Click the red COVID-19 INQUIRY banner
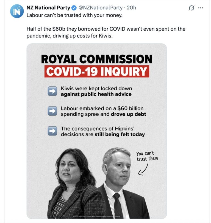The width and height of the screenshot is (211, 223). 97,71
